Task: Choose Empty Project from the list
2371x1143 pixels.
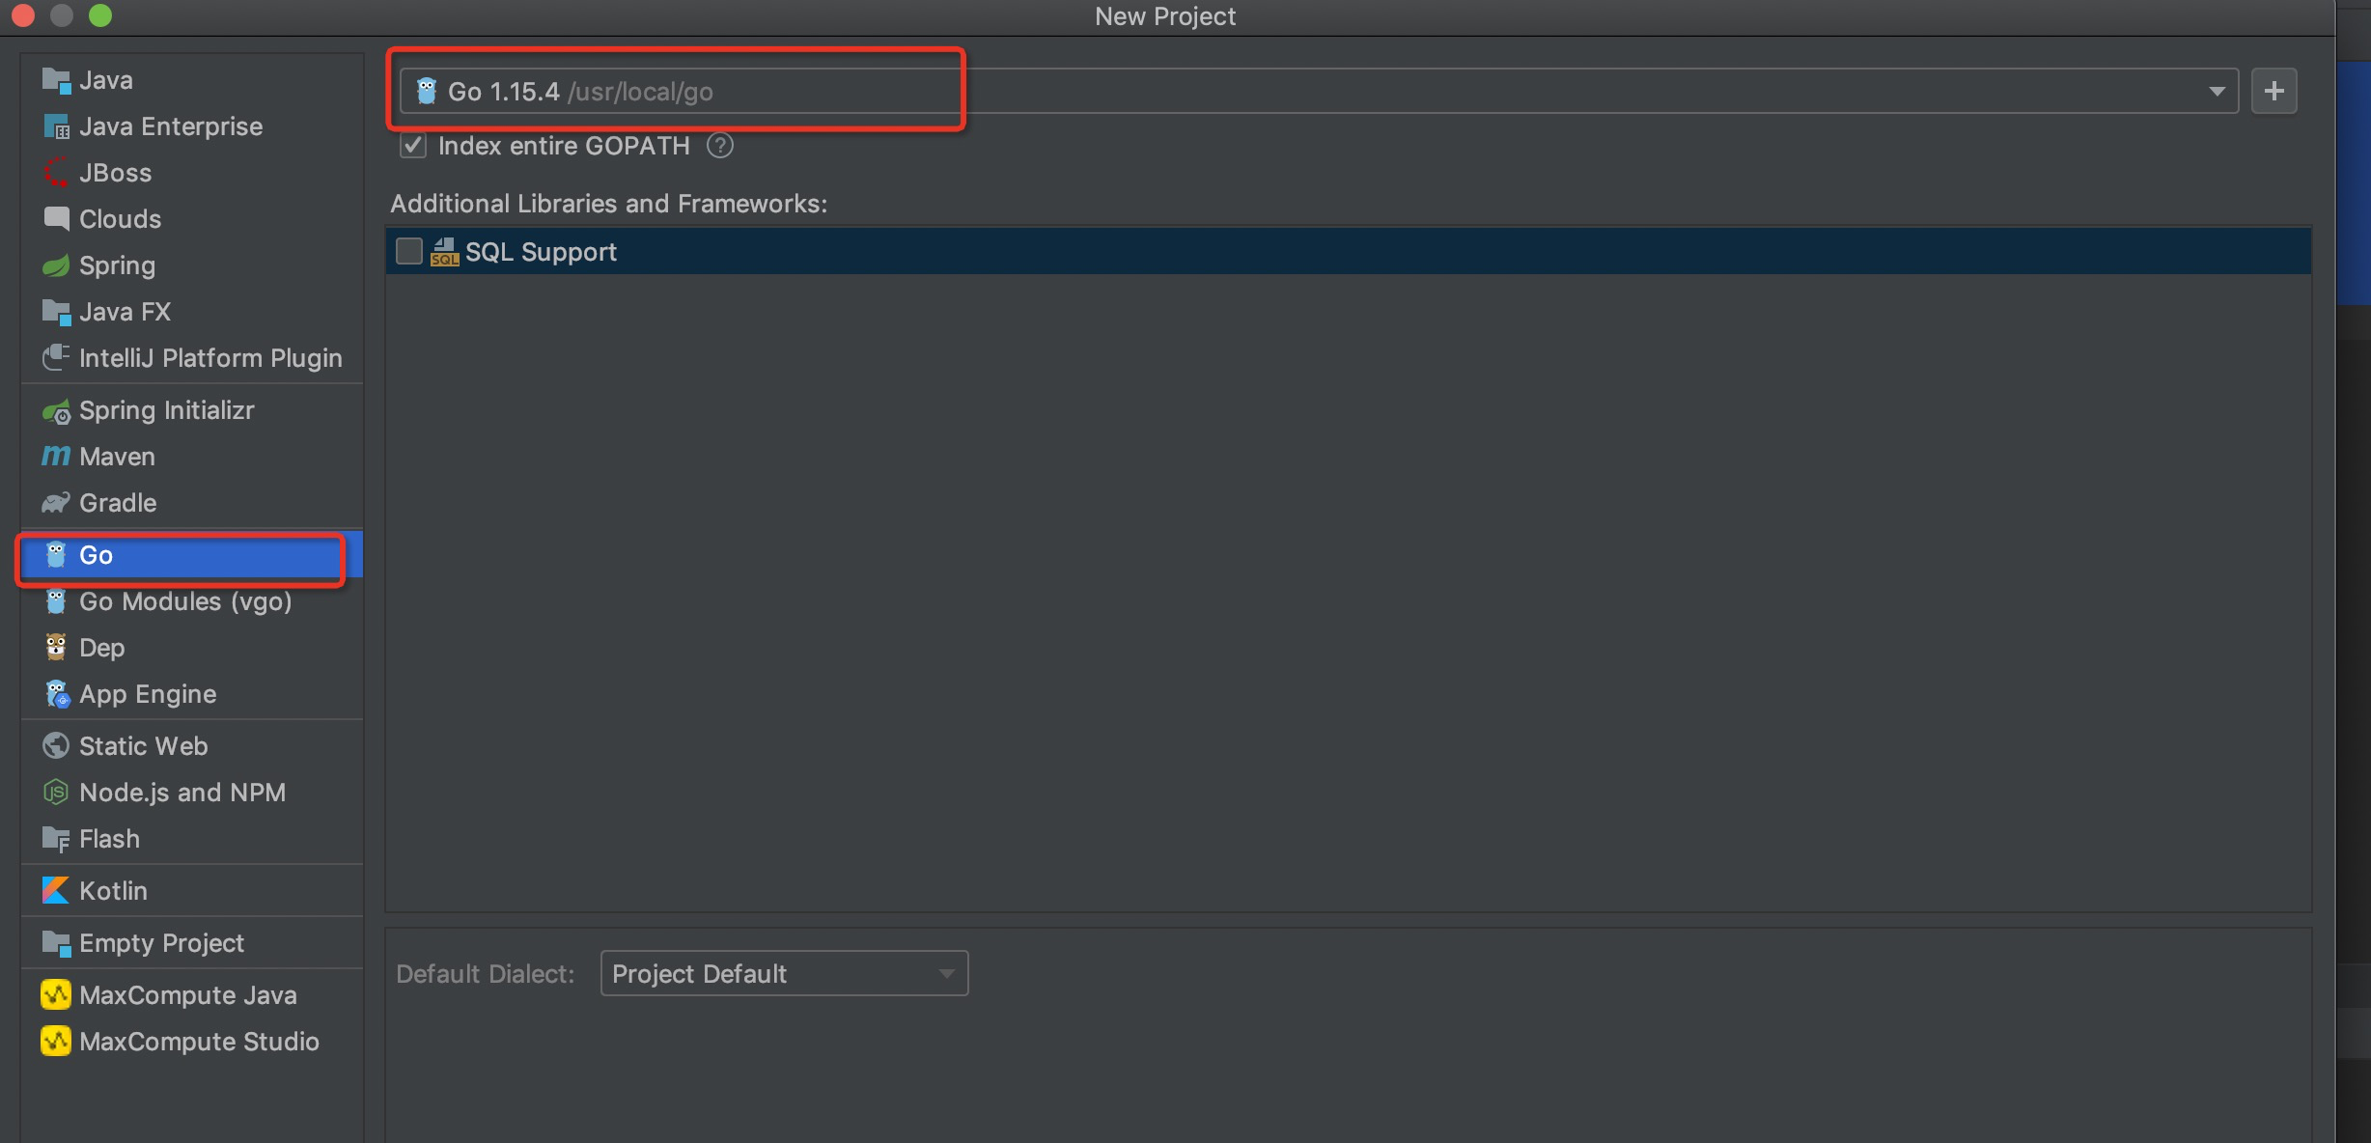Action: (161, 943)
